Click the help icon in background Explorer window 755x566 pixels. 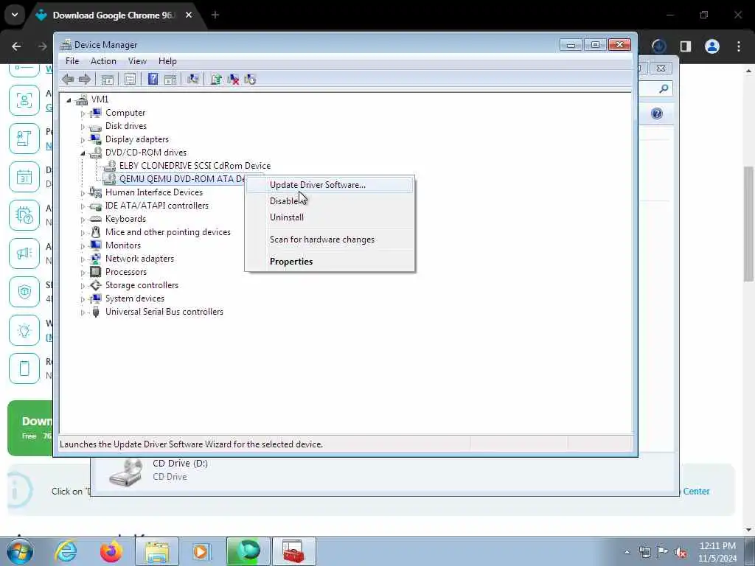pyautogui.click(x=657, y=113)
